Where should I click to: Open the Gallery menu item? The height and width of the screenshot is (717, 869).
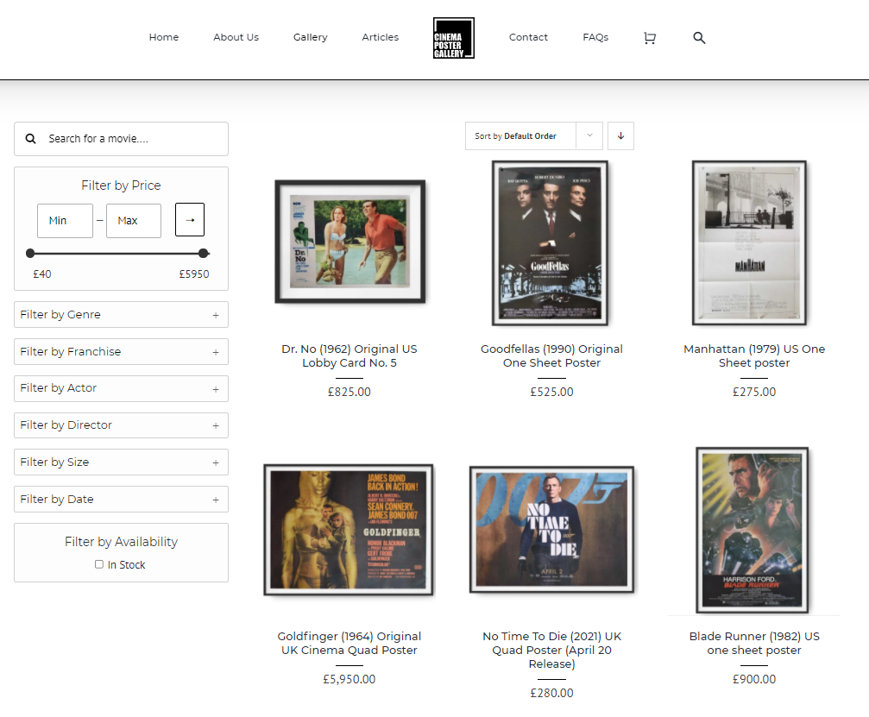tap(311, 37)
